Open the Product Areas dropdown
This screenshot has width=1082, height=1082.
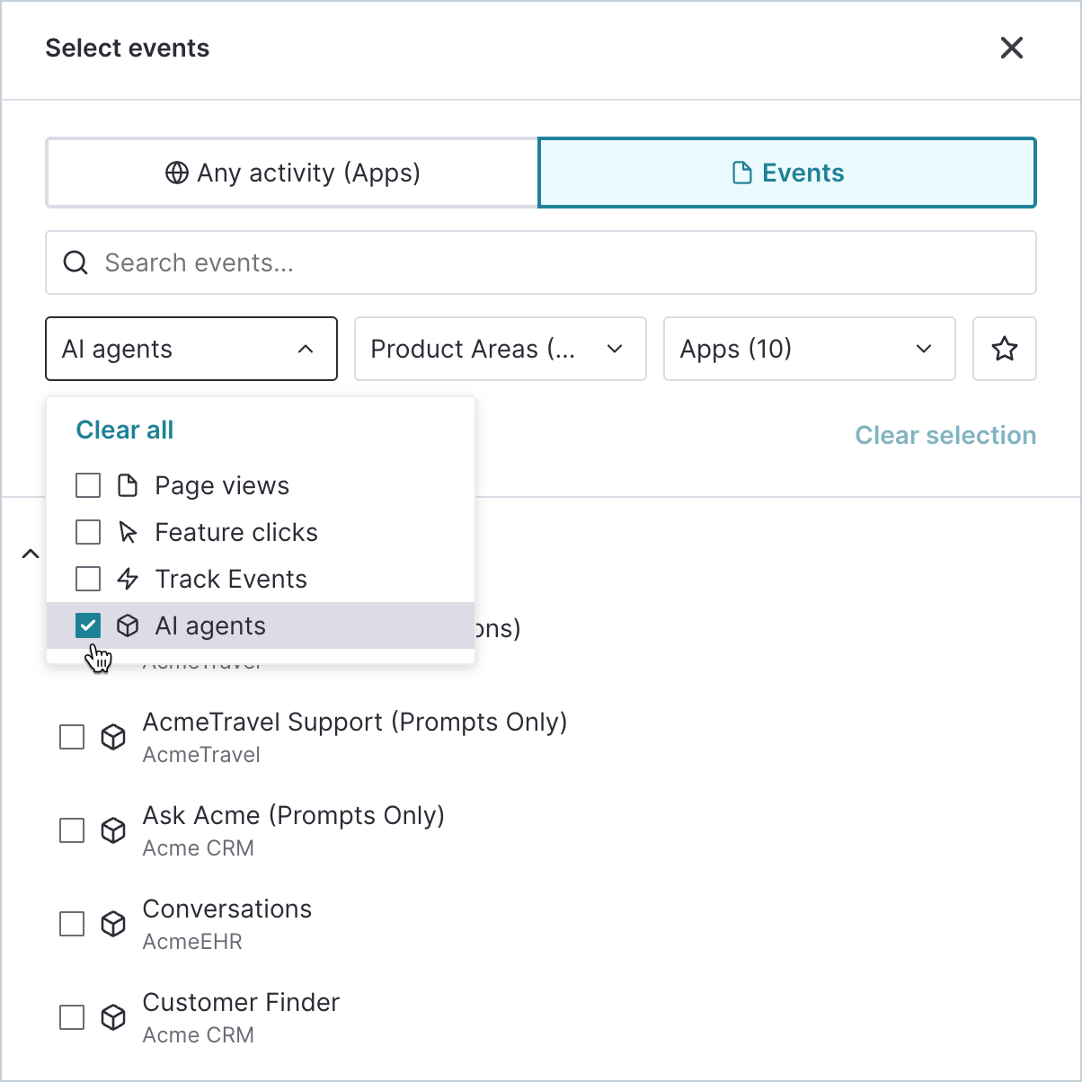[x=501, y=349]
